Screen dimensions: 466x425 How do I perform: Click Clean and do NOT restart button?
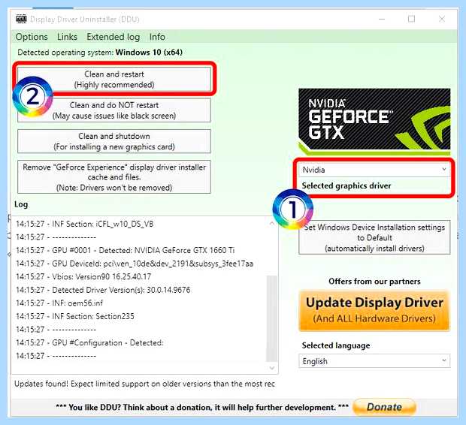(114, 110)
